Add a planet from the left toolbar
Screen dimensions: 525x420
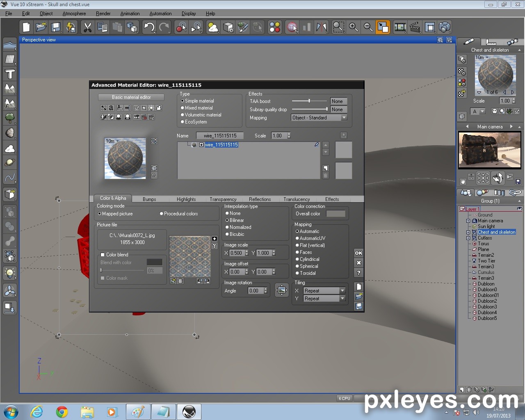click(10, 163)
